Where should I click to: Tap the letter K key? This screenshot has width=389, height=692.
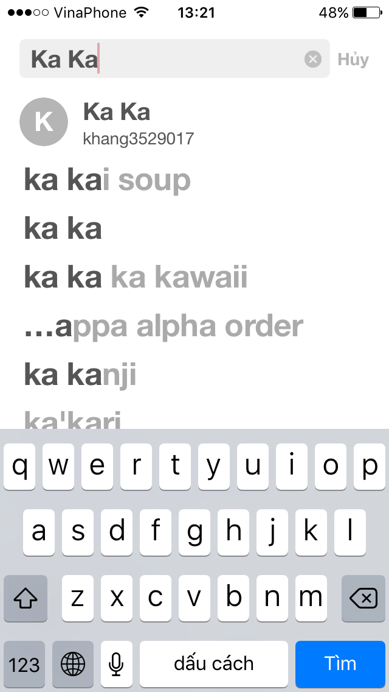(x=311, y=532)
